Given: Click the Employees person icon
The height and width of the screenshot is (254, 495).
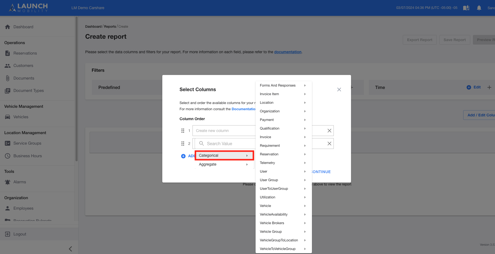Looking at the screenshot, I should pos(8,208).
